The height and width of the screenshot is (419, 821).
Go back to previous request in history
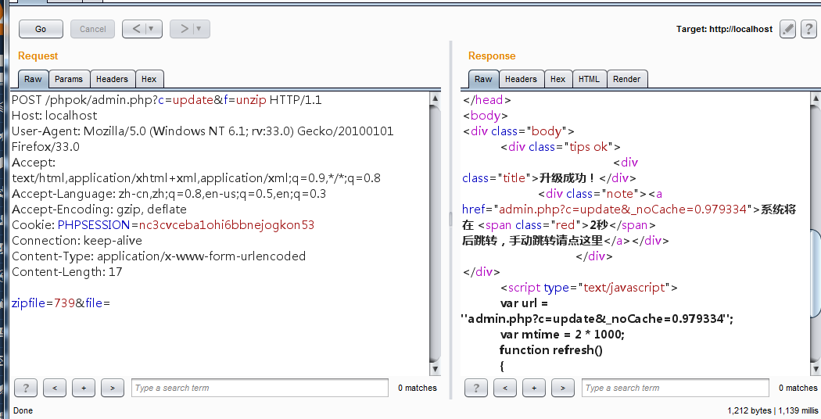click(x=135, y=29)
